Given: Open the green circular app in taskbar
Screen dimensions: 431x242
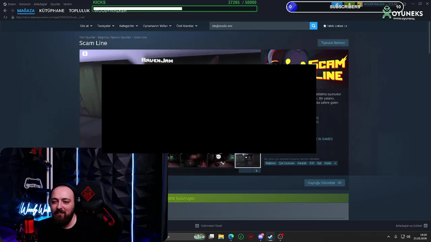Looking at the screenshot, I should [x=241, y=237].
